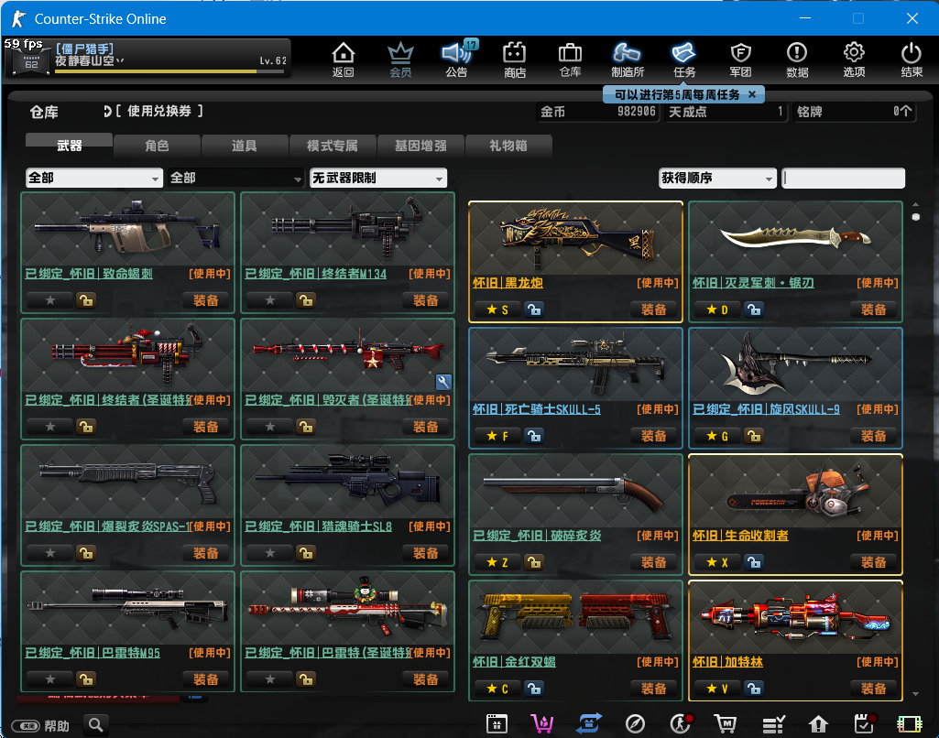Image resolution: width=939 pixels, height=738 pixels.
Task: Open the 军团 clan shield icon
Action: 741,60
